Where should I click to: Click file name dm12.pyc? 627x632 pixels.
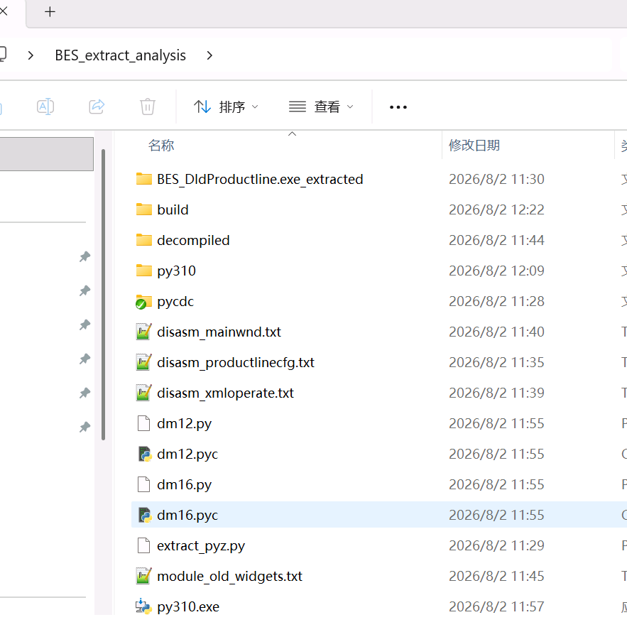point(187,454)
